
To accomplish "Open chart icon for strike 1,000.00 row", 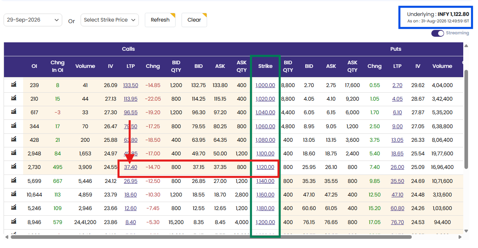I will pyautogui.click(x=14, y=85).
